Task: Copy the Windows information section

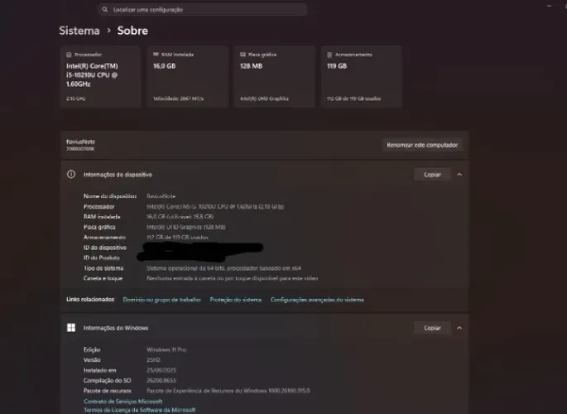Action: click(x=432, y=328)
